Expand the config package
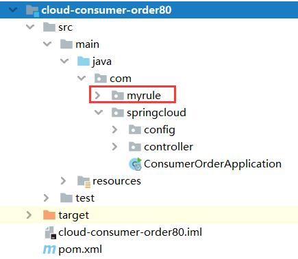This screenshot has height=259, width=298. coord(114,130)
